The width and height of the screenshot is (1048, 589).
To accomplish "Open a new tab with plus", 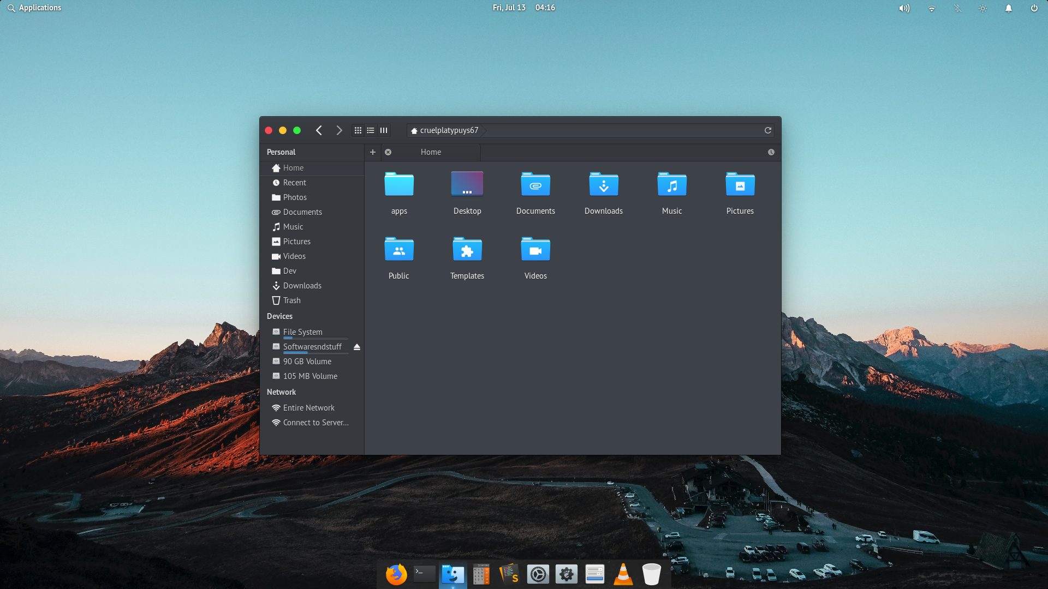I will pyautogui.click(x=373, y=152).
